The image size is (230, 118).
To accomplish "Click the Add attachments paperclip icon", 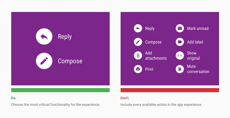I will coord(138,55).
